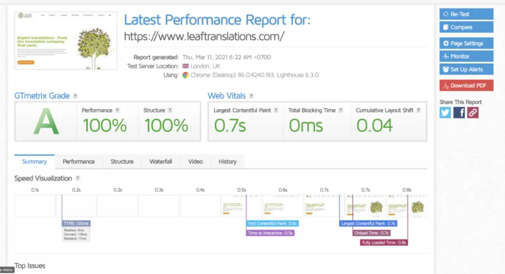Click the Top Issues heading

(30, 266)
